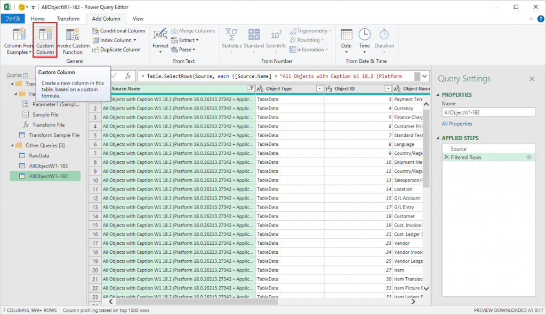Select row 14 number header
Image resolution: width=546 pixels, height=315 pixels.
coord(95,216)
